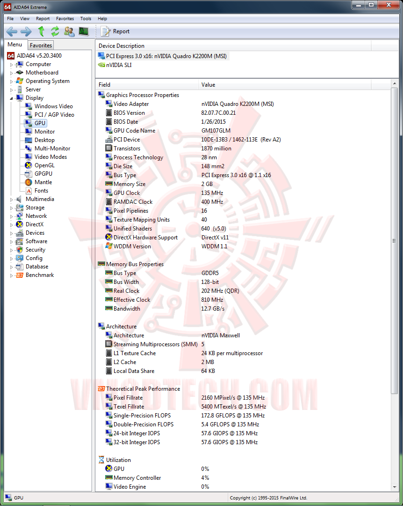Click the Theoretical Peak Performance header icon
This screenshot has height=506, width=403.
point(101,388)
